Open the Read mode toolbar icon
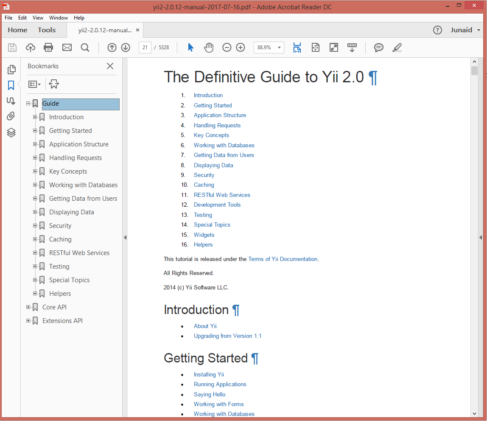The height and width of the screenshot is (421, 487). [x=352, y=48]
